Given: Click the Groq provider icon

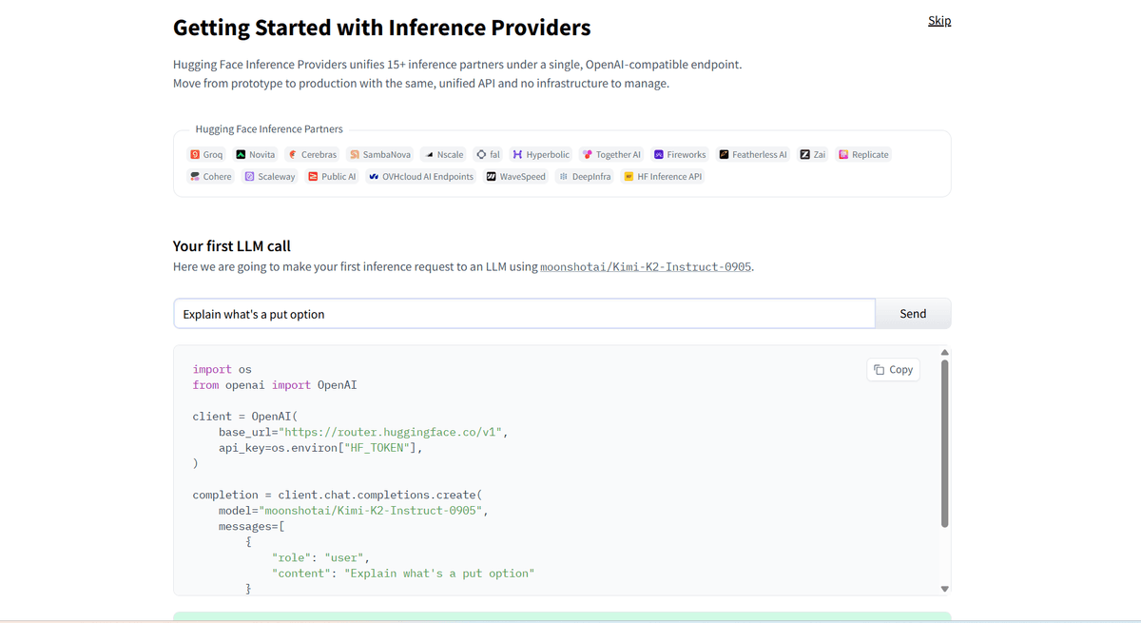Looking at the screenshot, I should [195, 154].
